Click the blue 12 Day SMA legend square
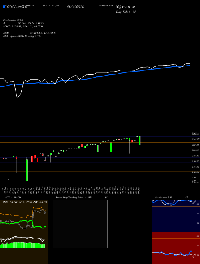Screen dimensions: 200x264 coord(4,6)
